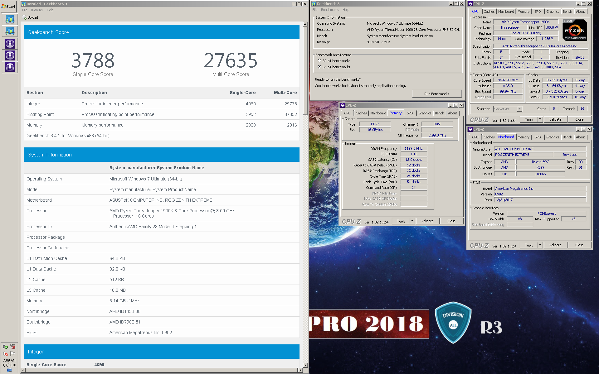
Task: Activate the first CPU-Z chip taskbar button
Action: [10, 43]
